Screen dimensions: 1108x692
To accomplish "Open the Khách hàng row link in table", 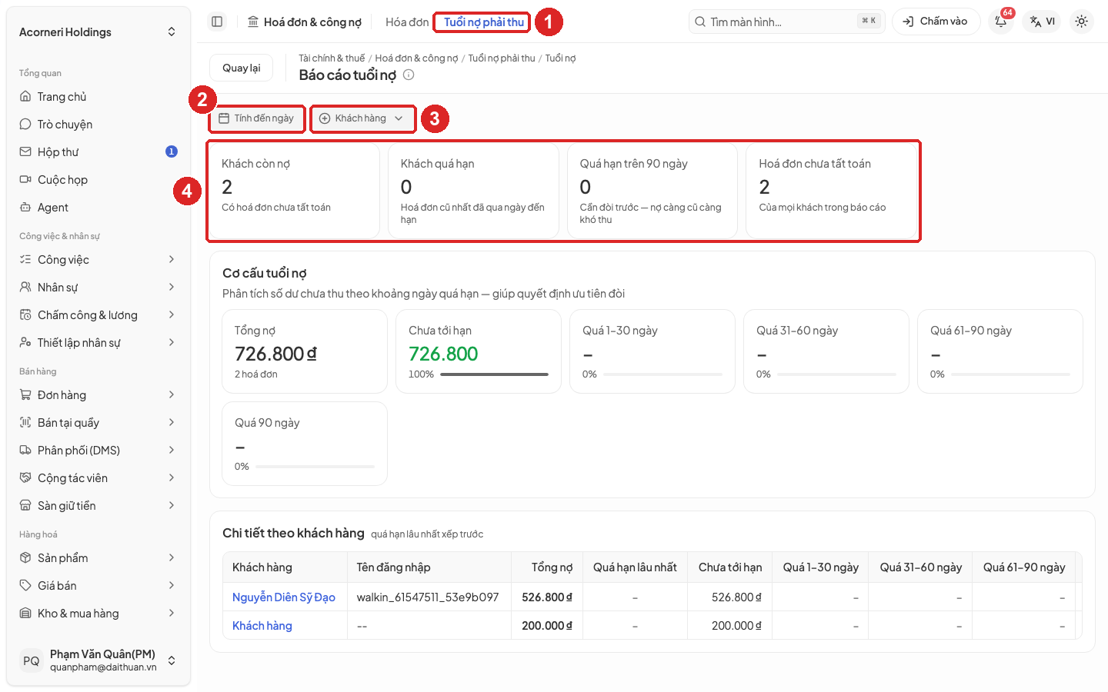I will pyautogui.click(x=262, y=626).
